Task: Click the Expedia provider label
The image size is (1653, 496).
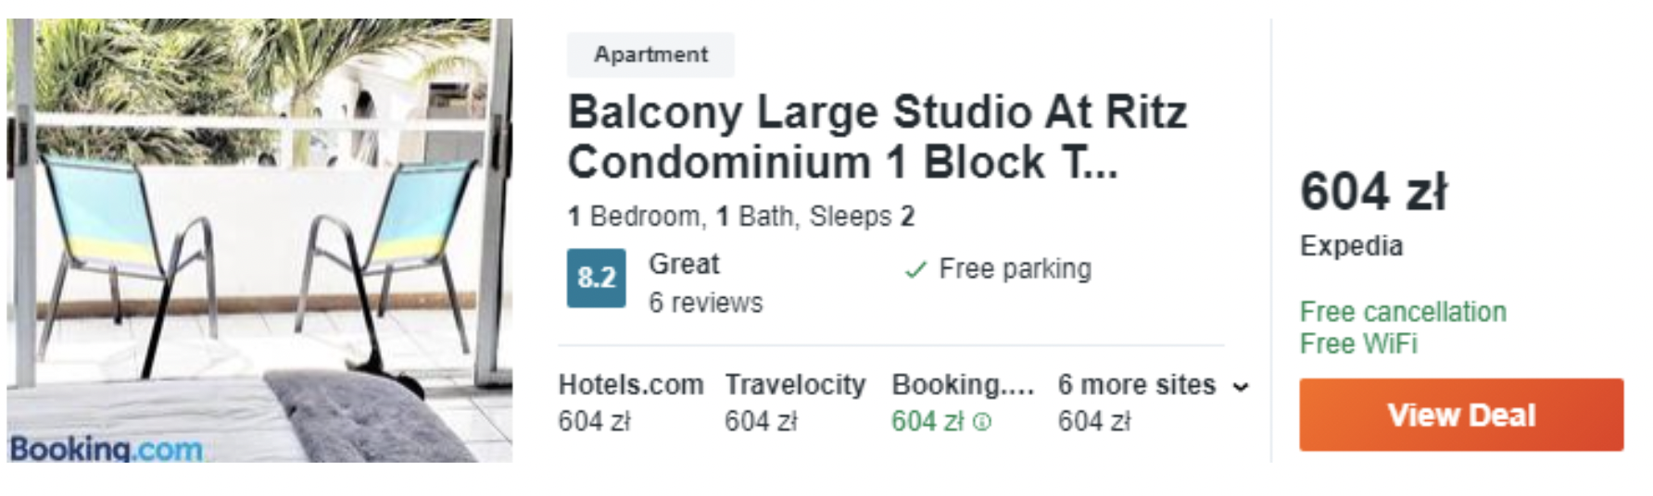Action: (x=1351, y=246)
